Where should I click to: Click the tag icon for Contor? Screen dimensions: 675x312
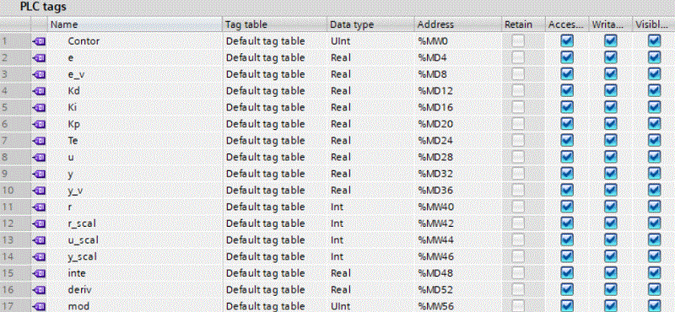39,41
